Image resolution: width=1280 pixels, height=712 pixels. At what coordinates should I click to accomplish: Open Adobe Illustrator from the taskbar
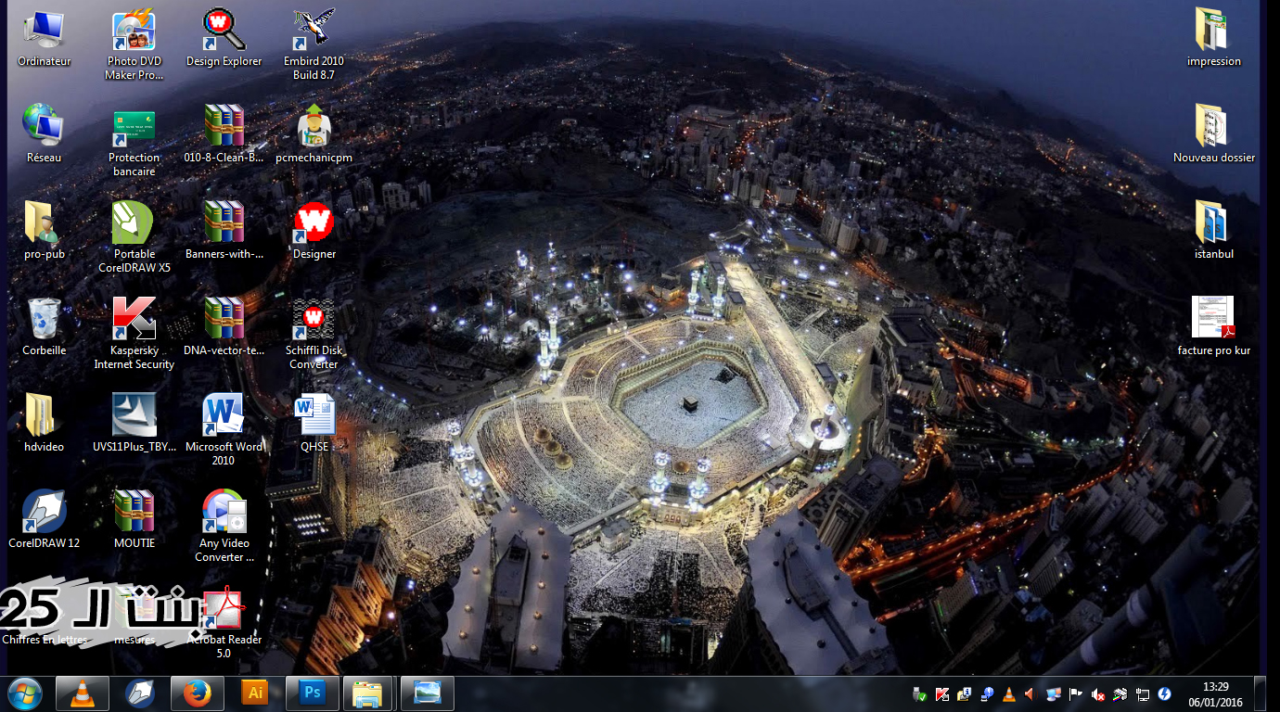coord(255,693)
